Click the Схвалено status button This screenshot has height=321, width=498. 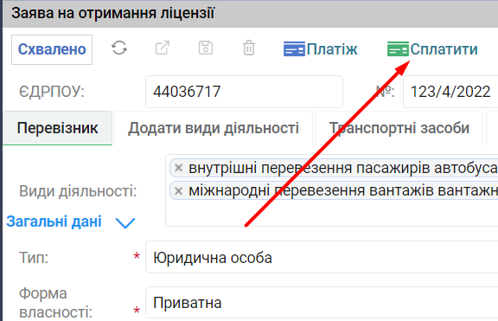[52, 49]
